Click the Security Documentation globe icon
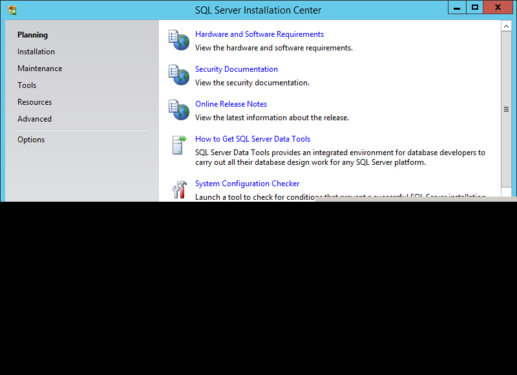This screenshot has height=375, width=517. tap(179, 75)
